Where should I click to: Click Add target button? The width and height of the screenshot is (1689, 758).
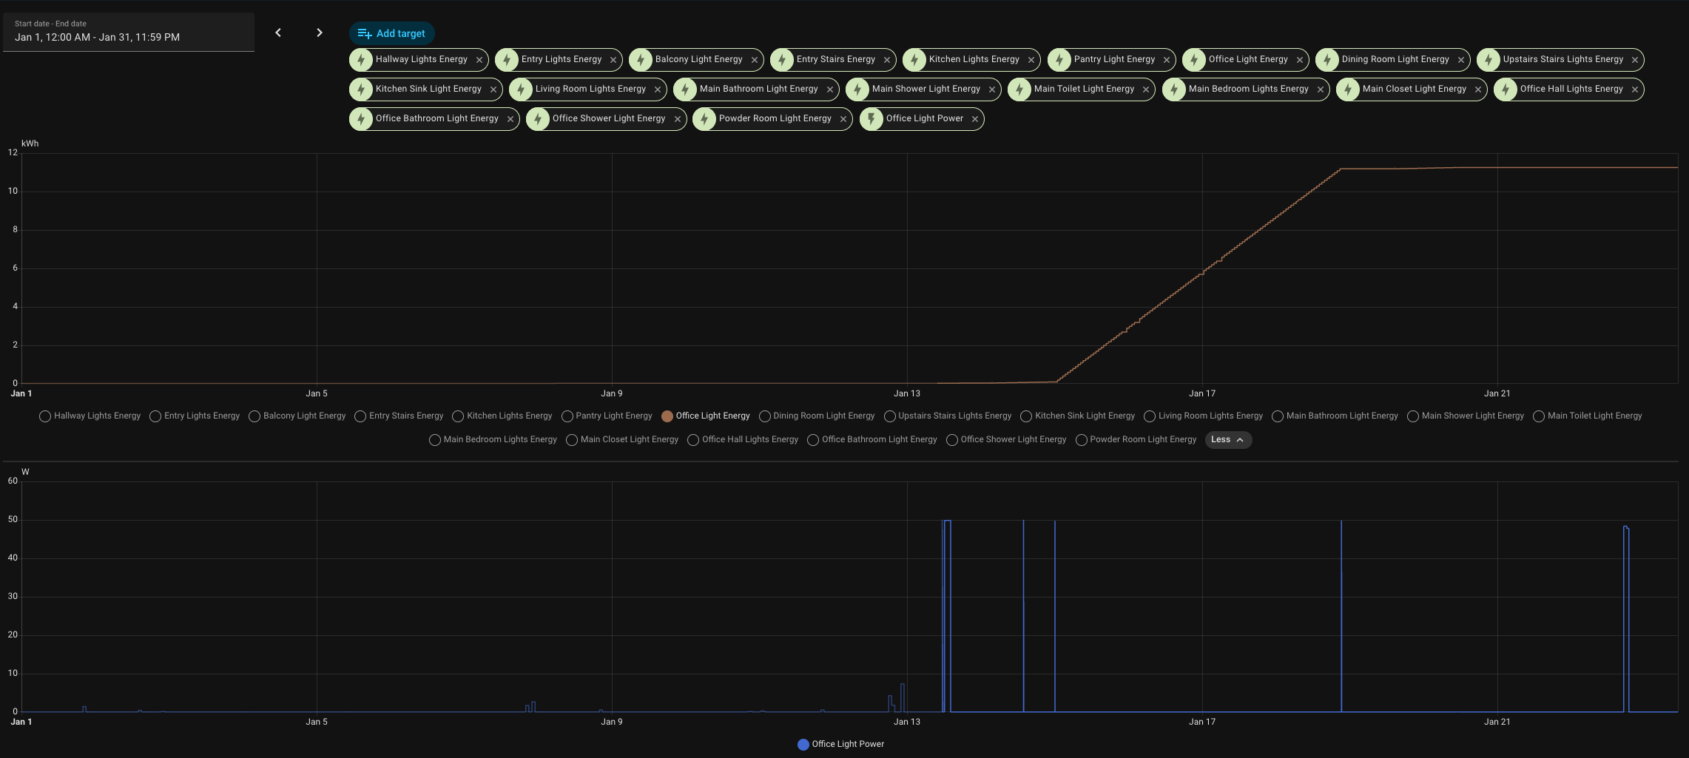(391, 33)
